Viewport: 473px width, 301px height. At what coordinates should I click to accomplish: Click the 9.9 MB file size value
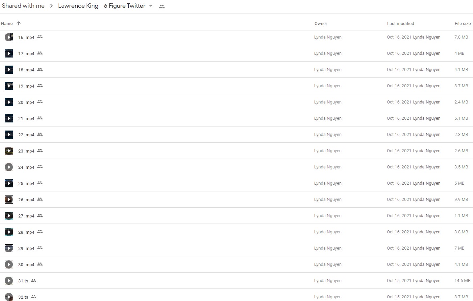[461, 199]
